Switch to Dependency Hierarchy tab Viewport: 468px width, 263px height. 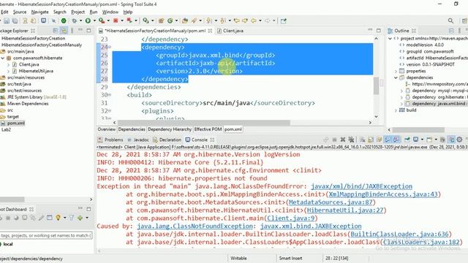click(x=170, y=129)
